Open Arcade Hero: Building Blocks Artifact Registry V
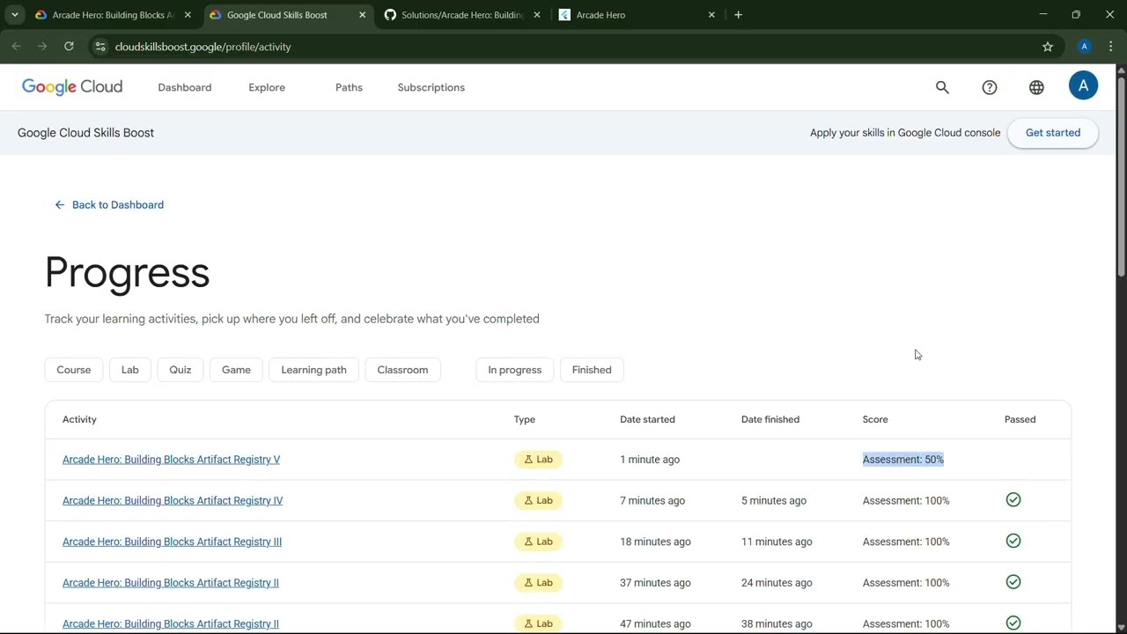The image size is (1127, 634). click(172, 460)
